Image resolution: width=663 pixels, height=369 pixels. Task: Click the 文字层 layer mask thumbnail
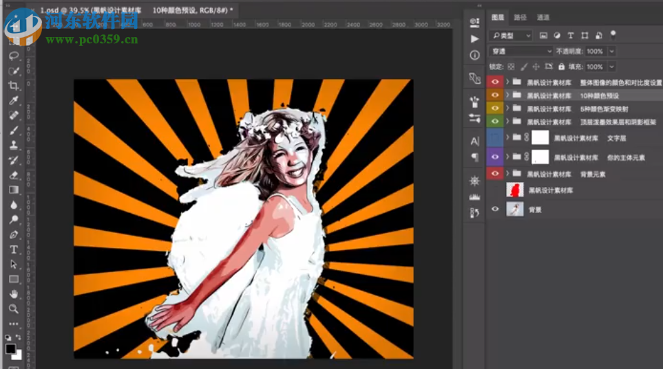[x=540, y=137]
